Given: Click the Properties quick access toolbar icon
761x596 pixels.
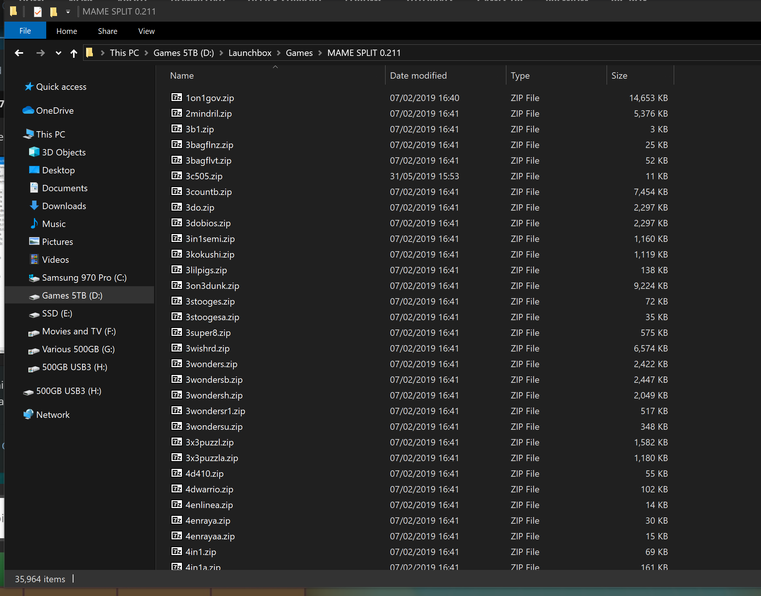Looking at the screenshot, I should tap(38, 12).
